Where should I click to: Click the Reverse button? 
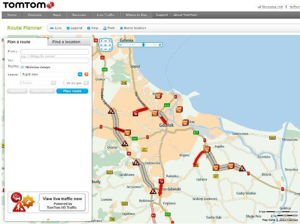[17, 91]
